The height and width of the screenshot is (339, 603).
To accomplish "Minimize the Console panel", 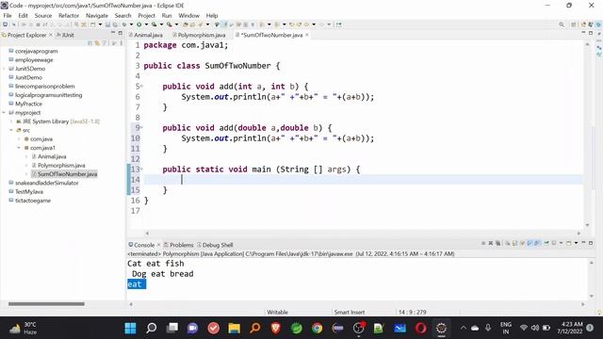I will [x=583, y=243].
